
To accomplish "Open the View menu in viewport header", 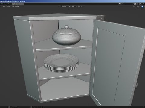I will point(4,7).
